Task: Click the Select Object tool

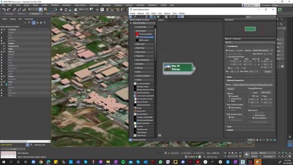Action: (x=41, y=10)
